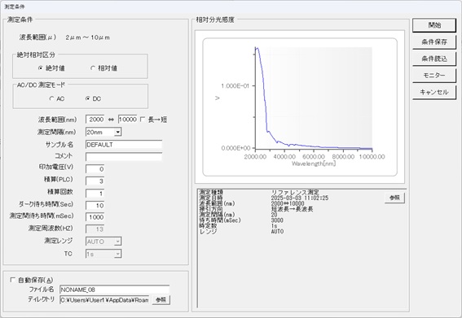Click the 条件保存 save conditions button
The image size is (462, 318).
pos(434,42)
